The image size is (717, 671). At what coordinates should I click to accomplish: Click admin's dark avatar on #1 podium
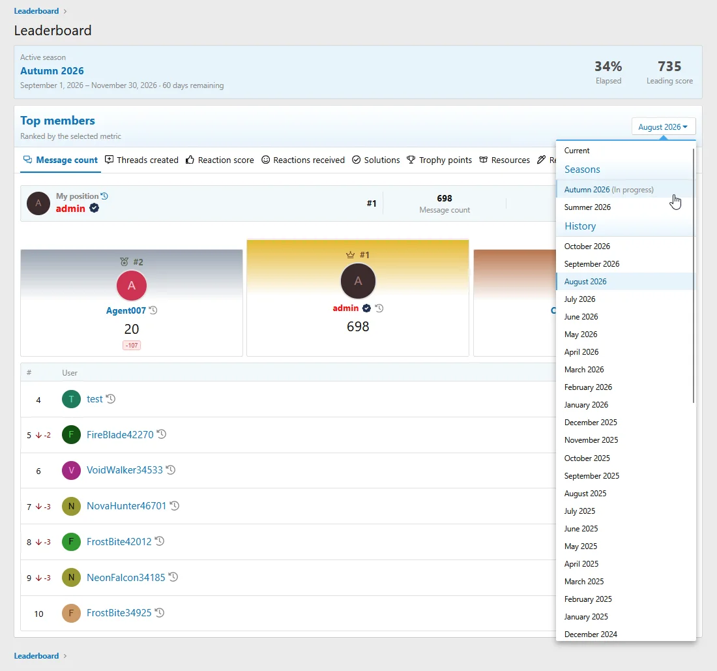click(358, 281)
